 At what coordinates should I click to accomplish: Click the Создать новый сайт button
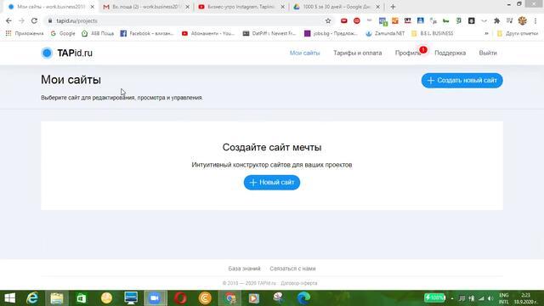coord(462,81)
